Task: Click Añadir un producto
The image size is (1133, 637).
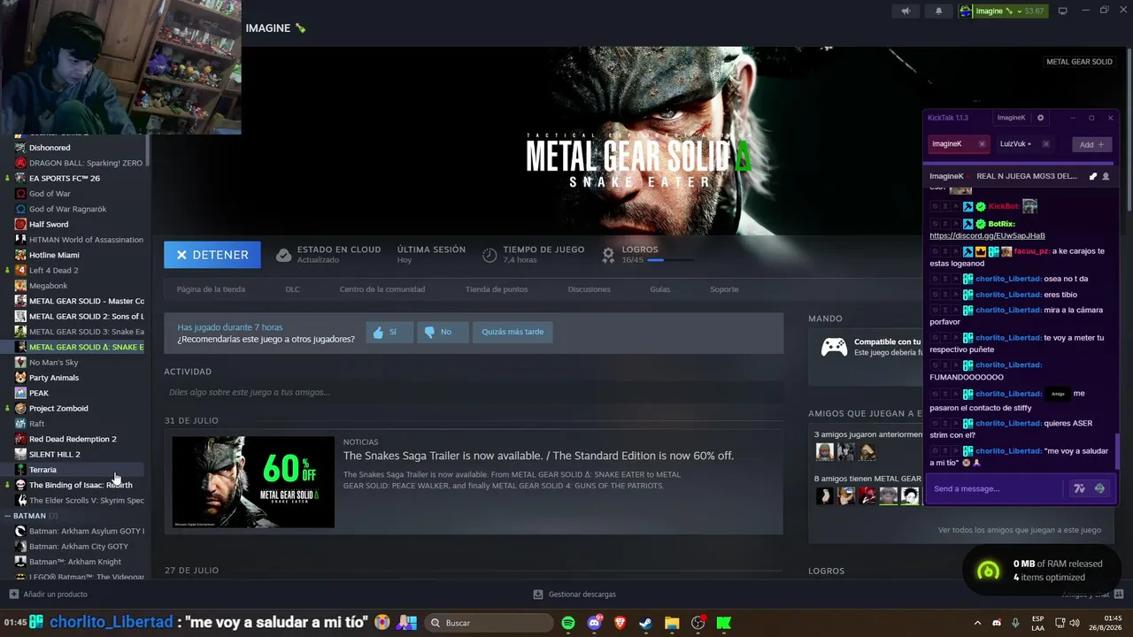Action: point(48,595)
